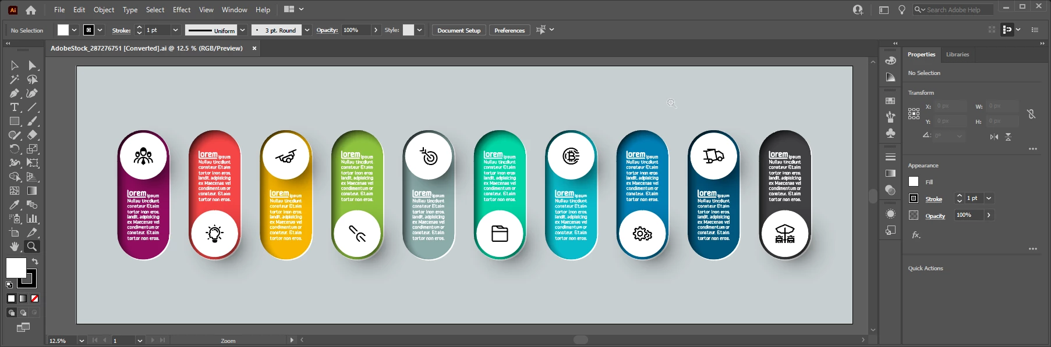This screenshot has height=347, width=1051.
Task: Click the Stroke link in control bar
Action: pos(121,30)
